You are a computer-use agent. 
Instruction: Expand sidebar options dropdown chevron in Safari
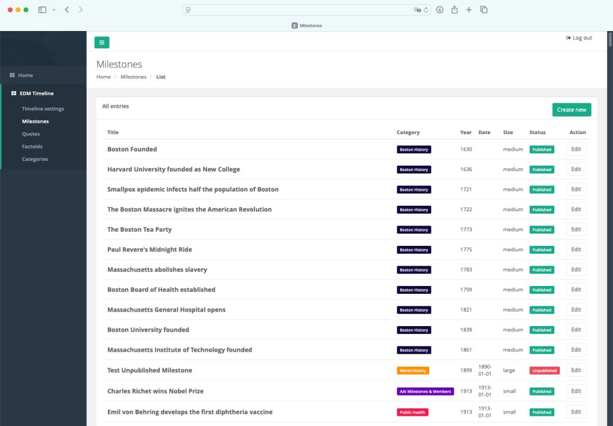pos(54,10)
